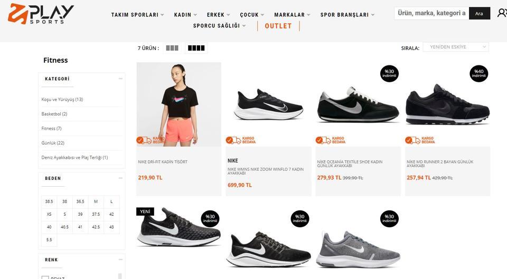
Task: Click the Ara search button
Action: (x=479, y=14)
